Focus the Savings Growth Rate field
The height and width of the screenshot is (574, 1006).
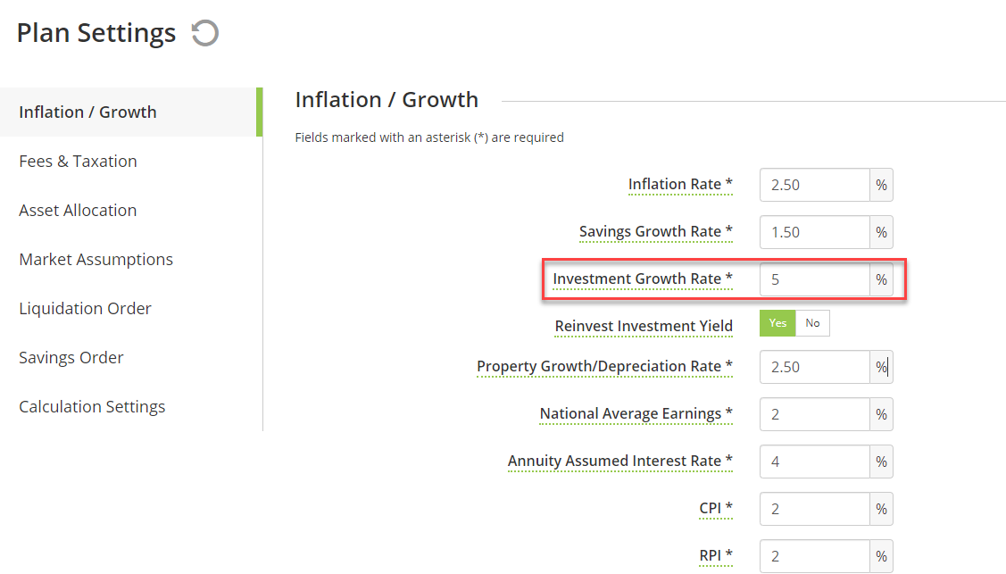tap(815, 232)
